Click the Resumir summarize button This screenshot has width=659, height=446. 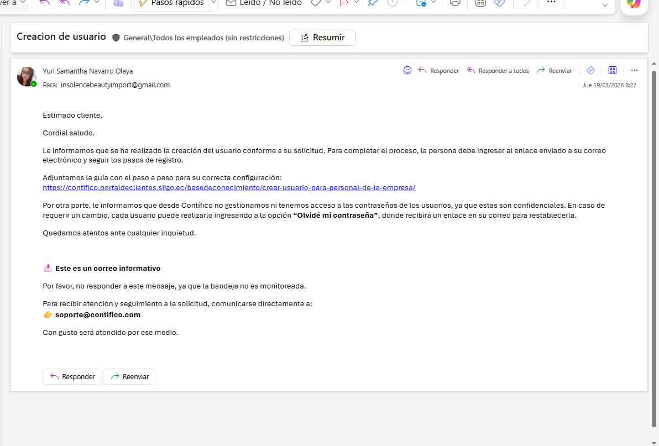click(322, 38)
